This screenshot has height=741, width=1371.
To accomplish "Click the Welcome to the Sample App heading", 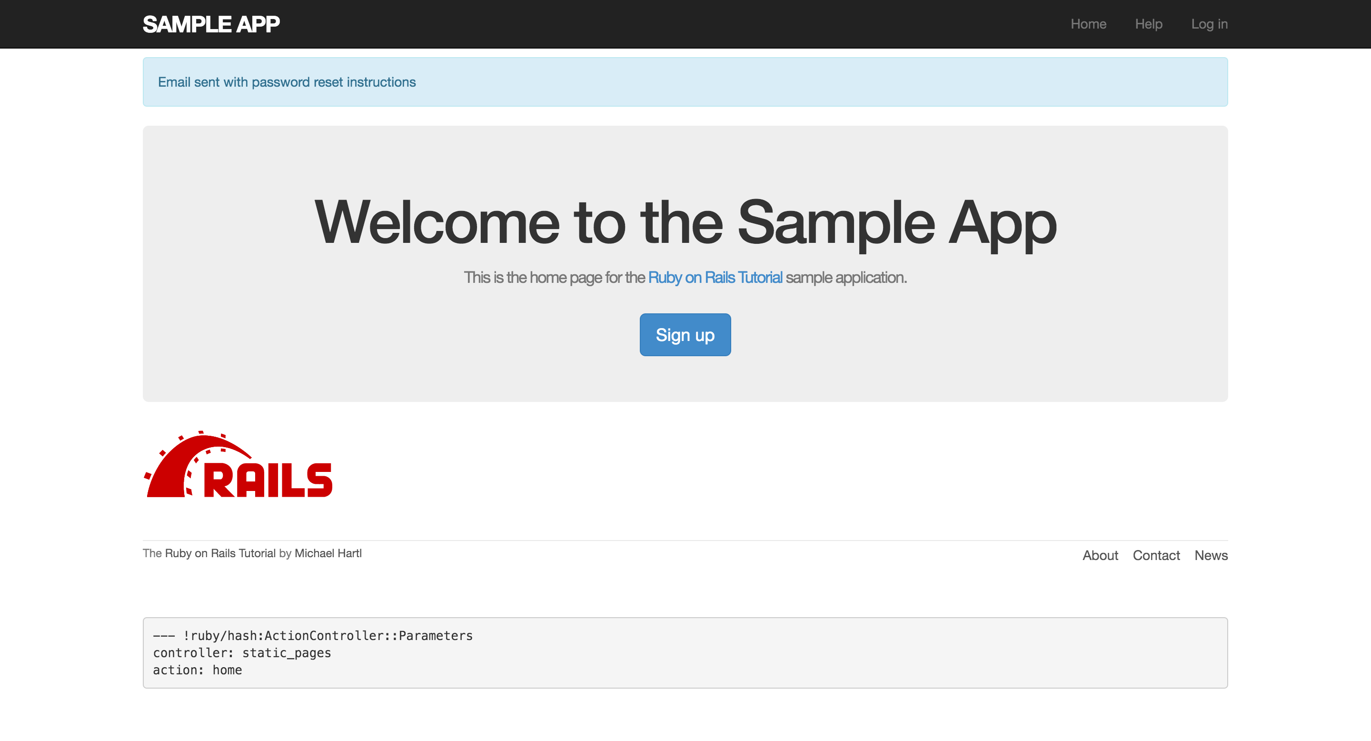I will click(685, 222).
